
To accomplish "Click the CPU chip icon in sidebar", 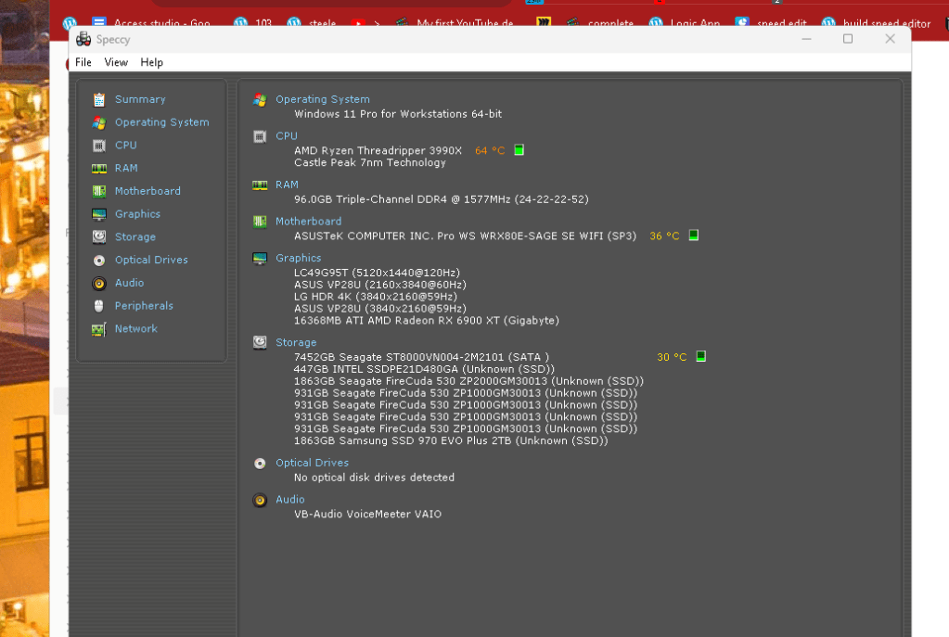I will 99,146.
